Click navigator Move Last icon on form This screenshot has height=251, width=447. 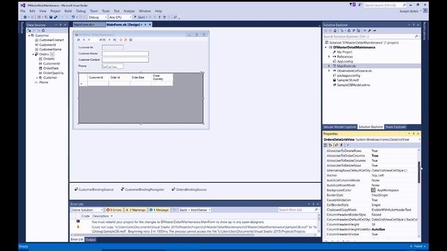(x=115, y=40)
